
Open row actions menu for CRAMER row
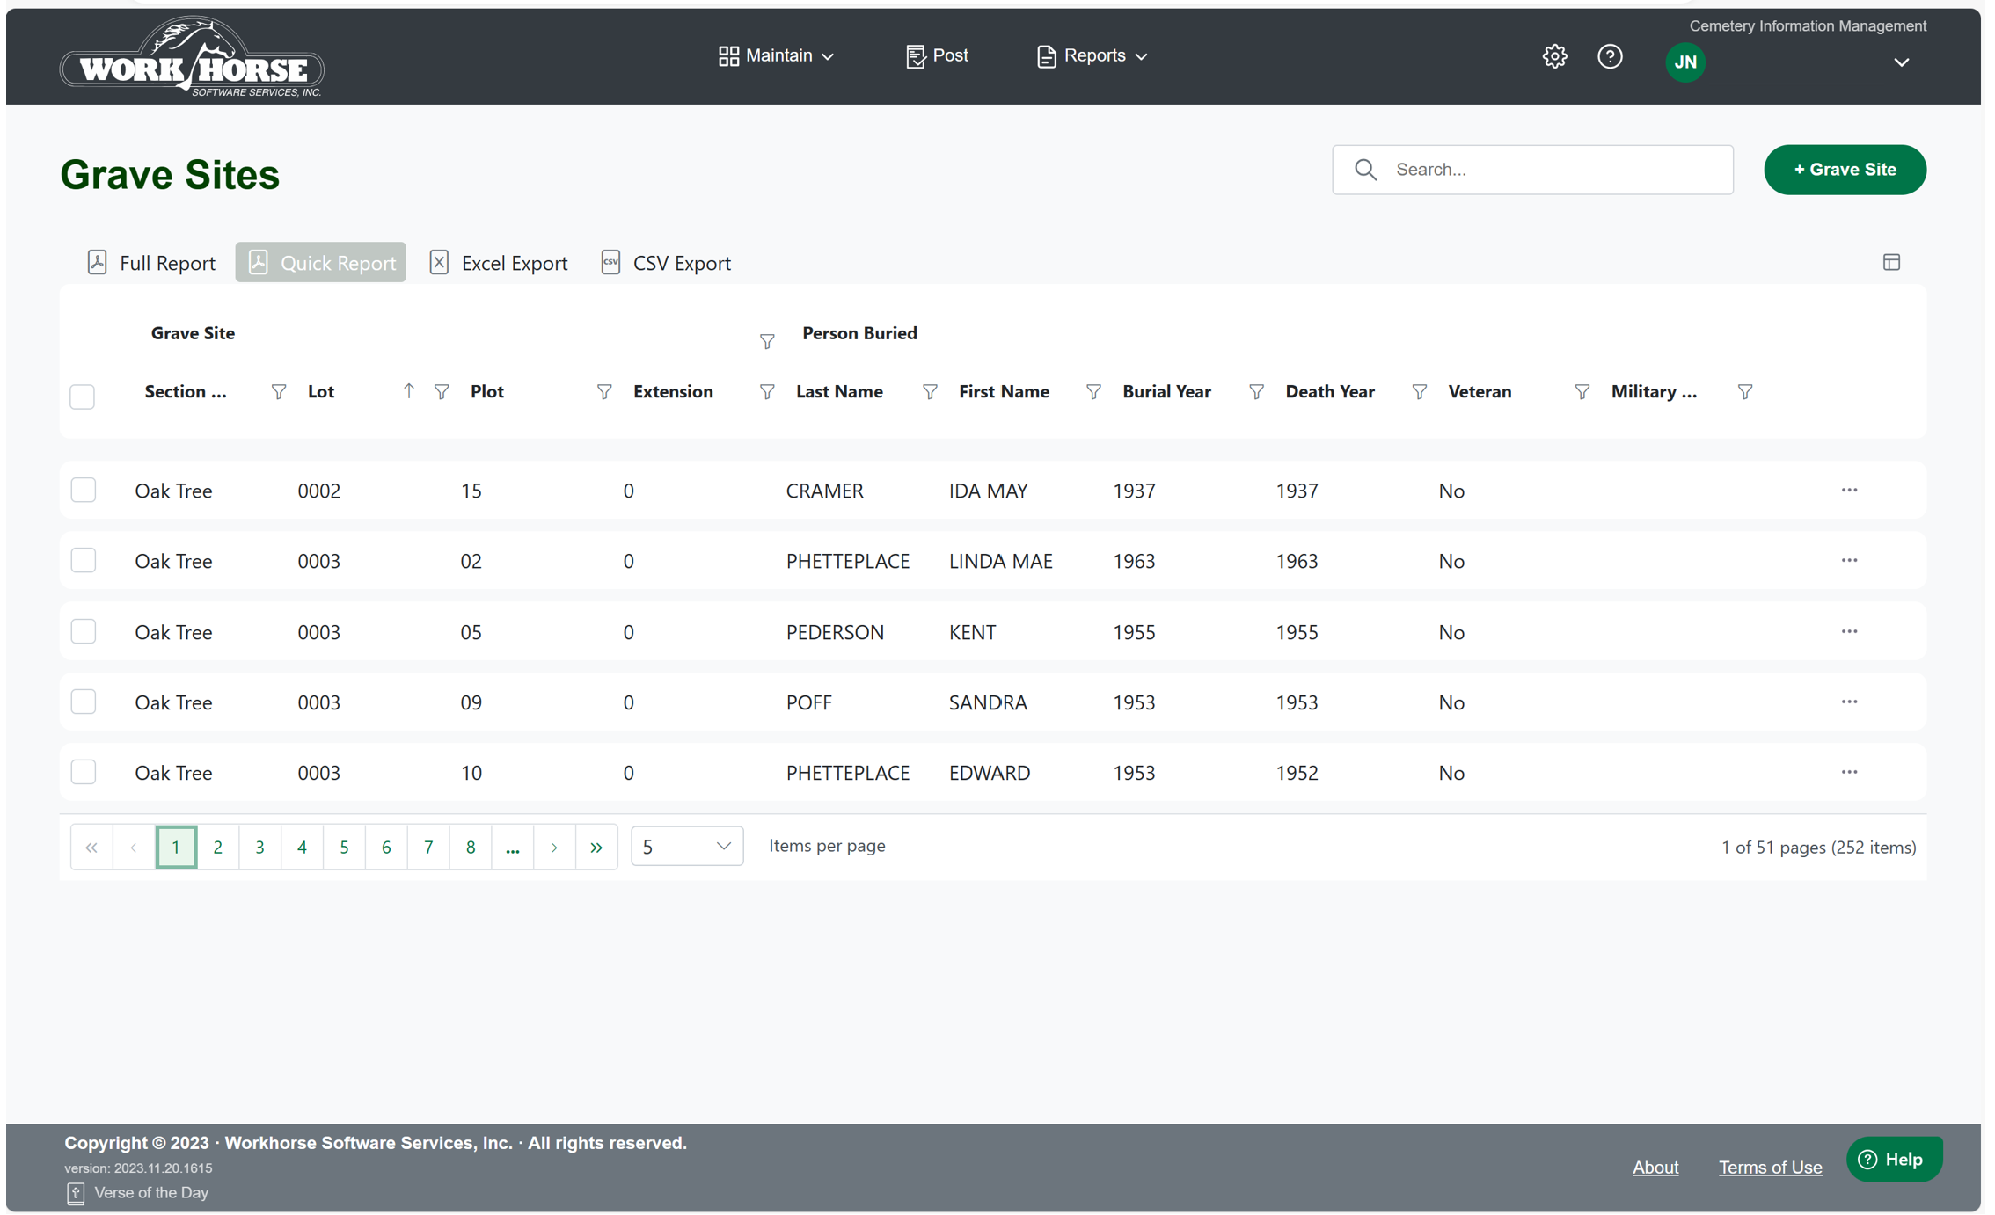pyautogui.click(x=1849, y=490)
